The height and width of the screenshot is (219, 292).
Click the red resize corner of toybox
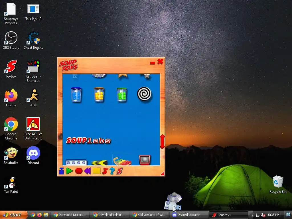coord(162,173)
